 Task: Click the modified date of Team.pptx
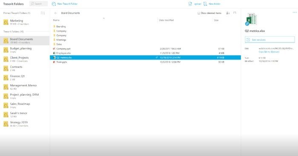pos(170,62)
